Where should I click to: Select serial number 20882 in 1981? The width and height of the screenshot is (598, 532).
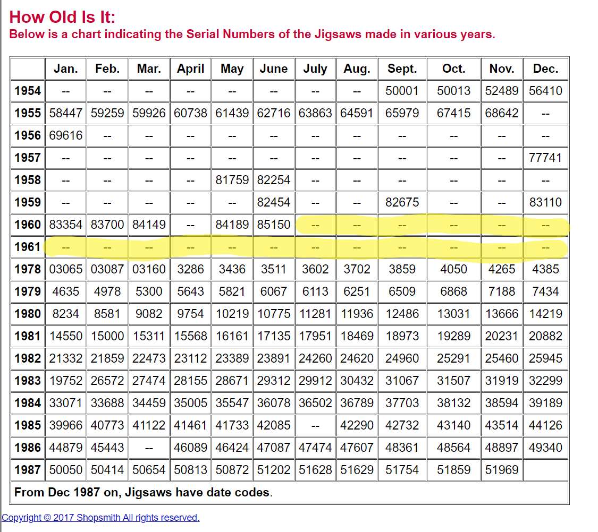[x=545, y=336]
